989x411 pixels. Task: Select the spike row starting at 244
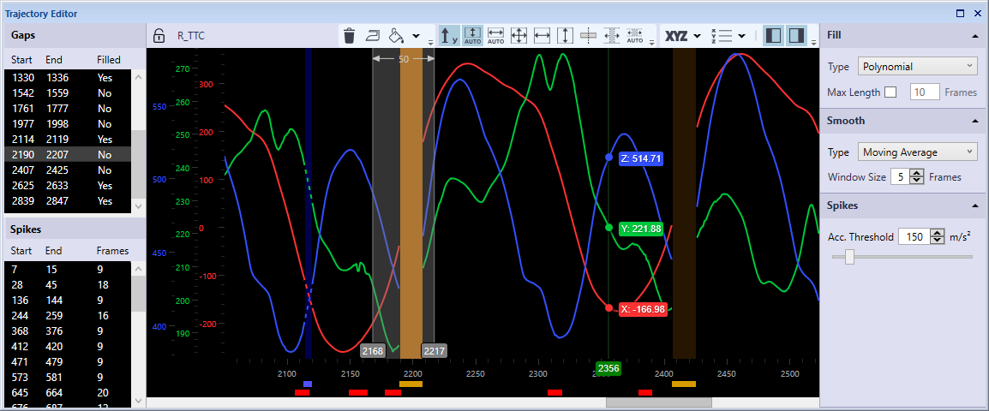[67, 313]
